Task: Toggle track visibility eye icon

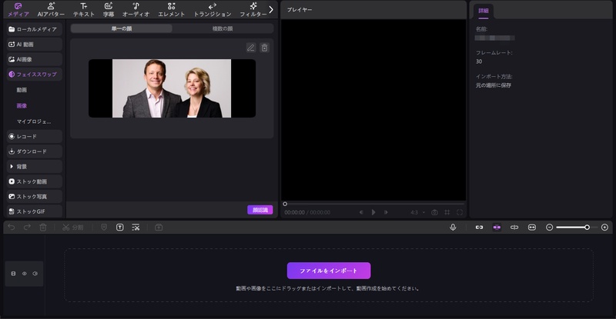Action: click(25, 274)
